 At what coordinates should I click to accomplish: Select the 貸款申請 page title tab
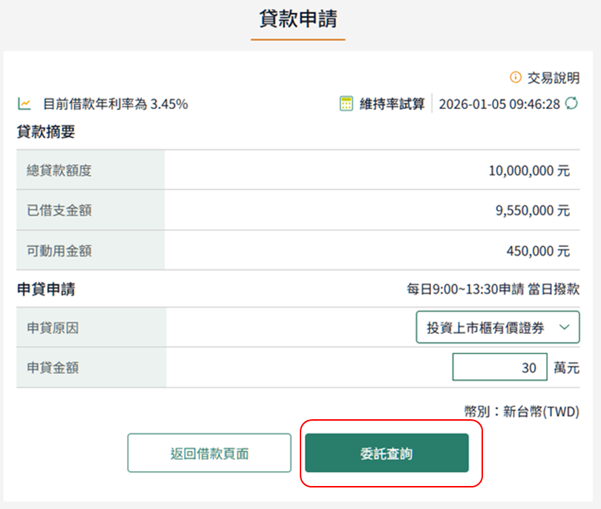(x=298, y=20)
